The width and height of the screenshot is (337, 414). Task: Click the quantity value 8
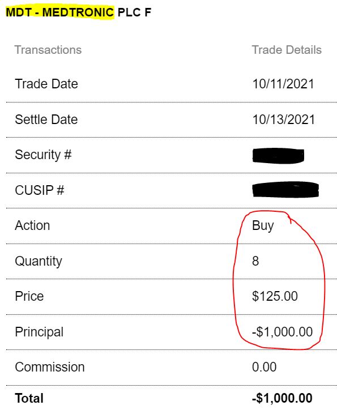tap(255, 261)
